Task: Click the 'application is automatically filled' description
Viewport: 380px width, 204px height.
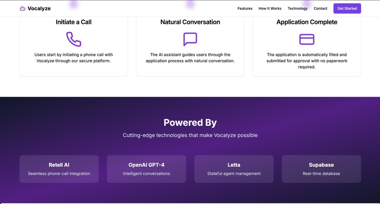Action: [307, 61]
